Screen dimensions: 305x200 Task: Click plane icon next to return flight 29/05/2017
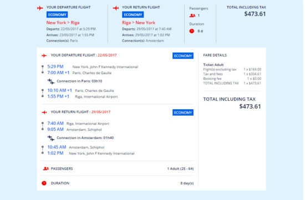tap(44, 112)
